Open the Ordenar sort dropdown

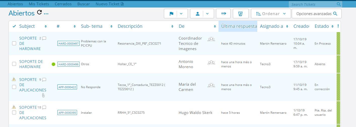pos(271,14)
